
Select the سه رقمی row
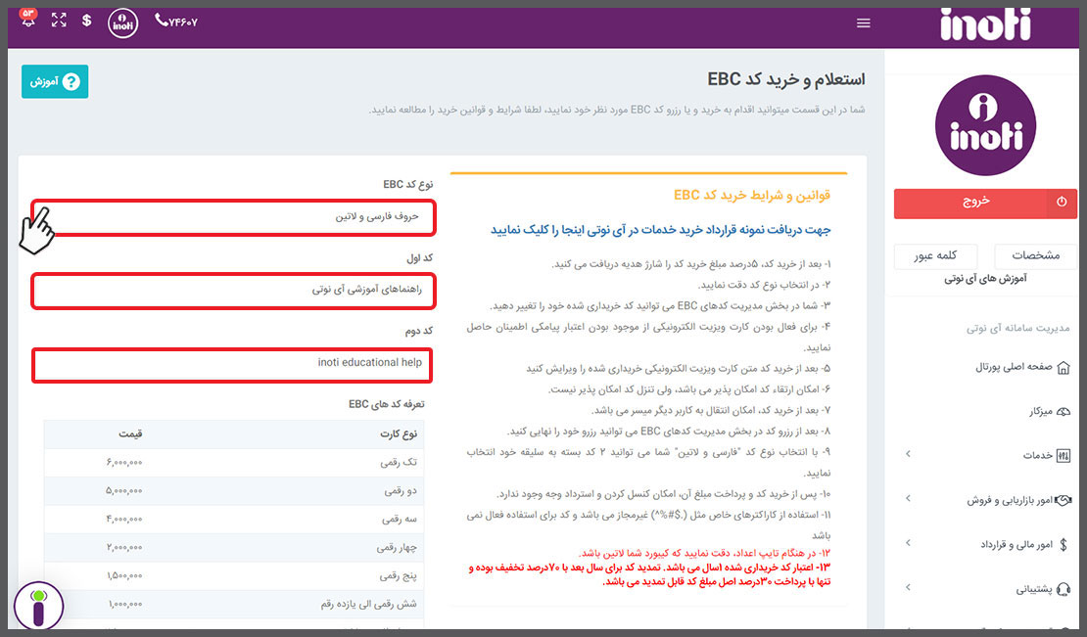click(234, 520)
